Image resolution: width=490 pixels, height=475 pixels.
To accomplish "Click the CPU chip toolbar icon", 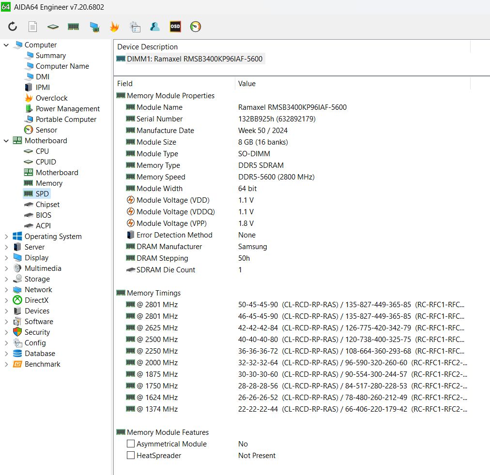I will pos(53,27).
